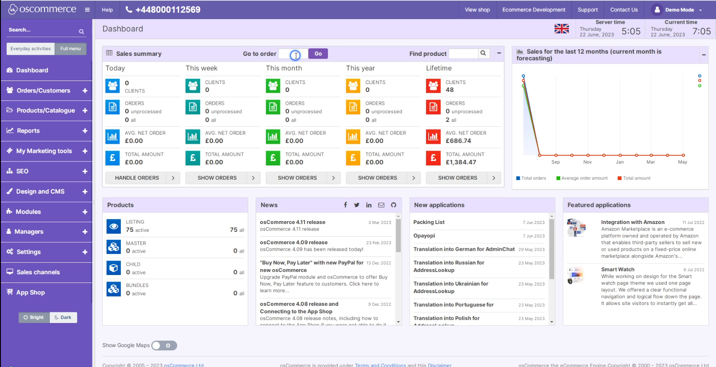Click the envelope email icon in News header
Image resolution: width=716 pixels, height=367 pixels.
click(x=381, y=205)
